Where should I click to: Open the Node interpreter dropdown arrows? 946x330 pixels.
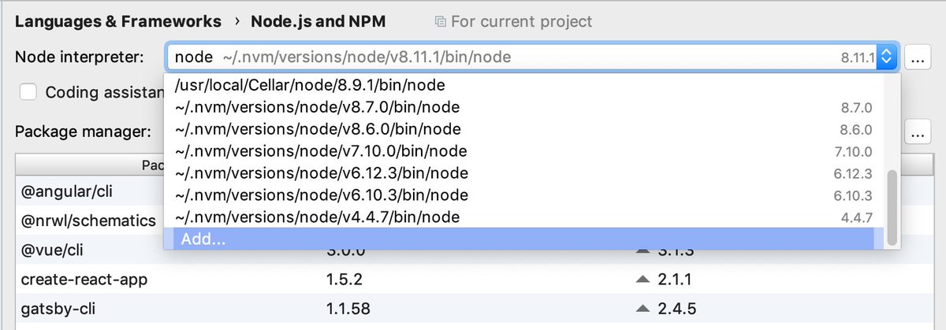pyautogui.click(x=888, y=57)
